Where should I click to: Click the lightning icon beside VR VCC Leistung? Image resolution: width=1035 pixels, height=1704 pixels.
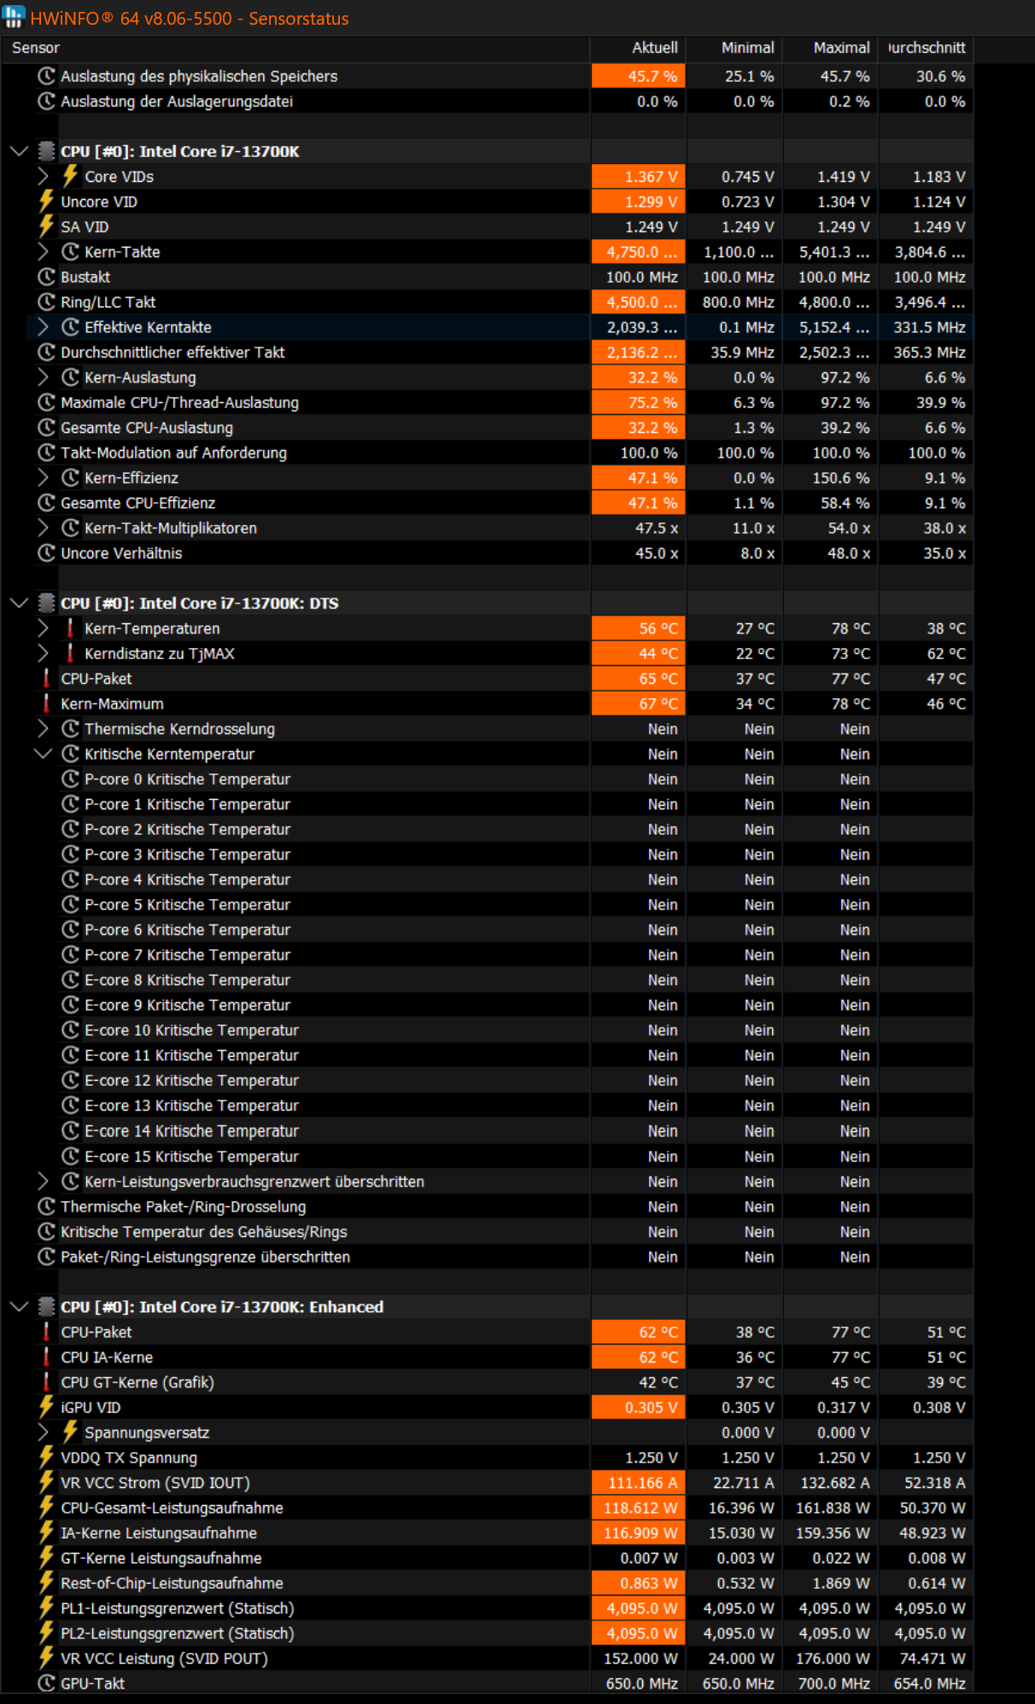point(46,1659)
